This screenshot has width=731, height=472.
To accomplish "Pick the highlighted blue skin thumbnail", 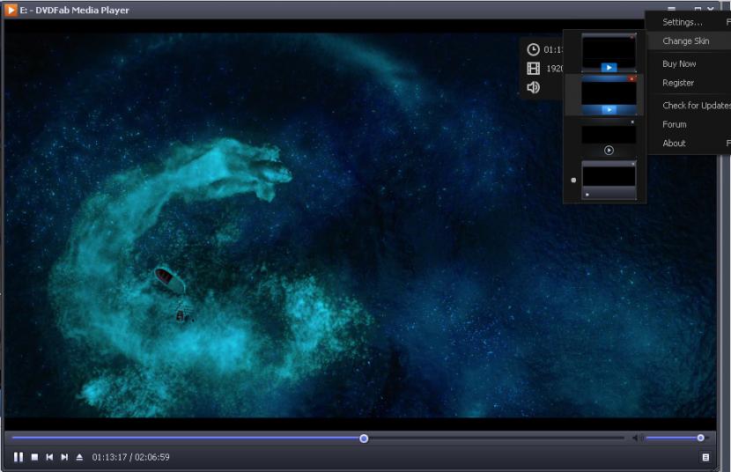I will [609, 95].
